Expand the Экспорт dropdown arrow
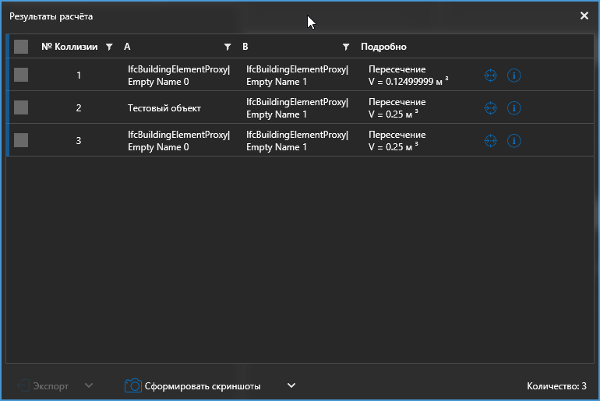This screenshot has height=401, width=600. pyautogui.click(x=89, y=385)
